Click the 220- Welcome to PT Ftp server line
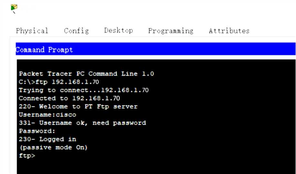The height and width of the screenshot is (174, 296). (x=78, y=106)
